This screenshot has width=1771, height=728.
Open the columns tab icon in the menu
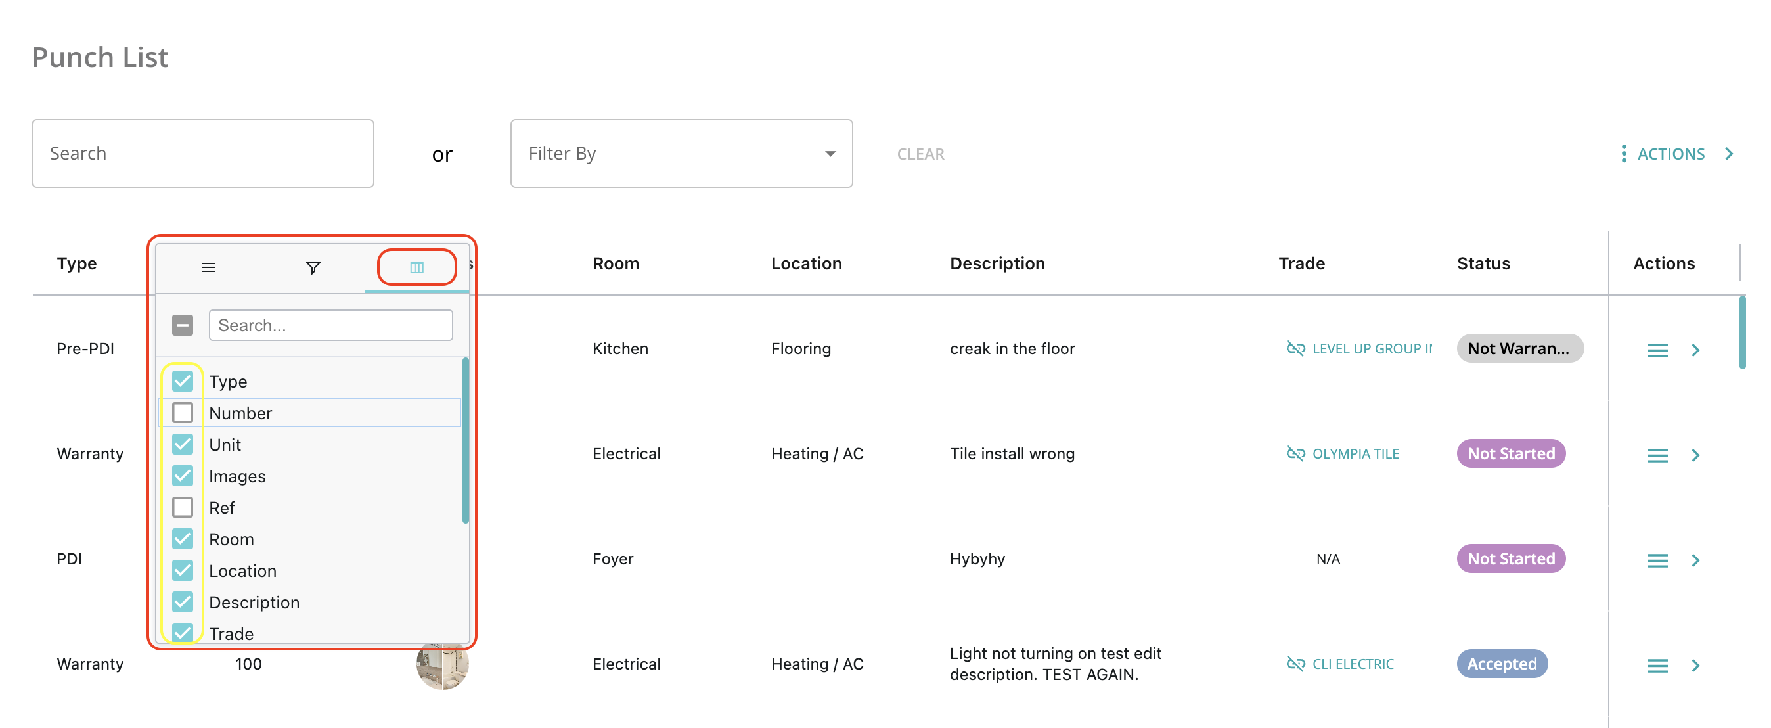[416, 267]
